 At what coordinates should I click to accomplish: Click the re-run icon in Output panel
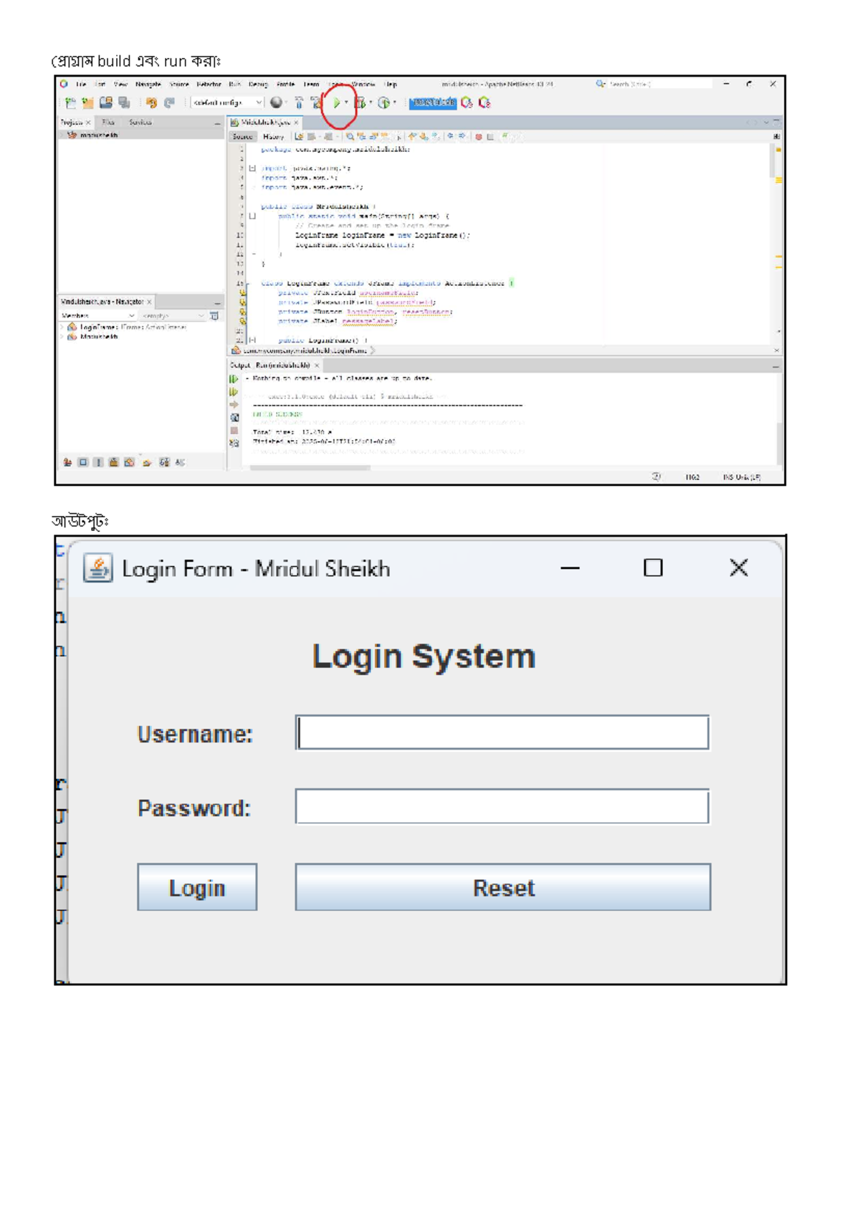234,379
